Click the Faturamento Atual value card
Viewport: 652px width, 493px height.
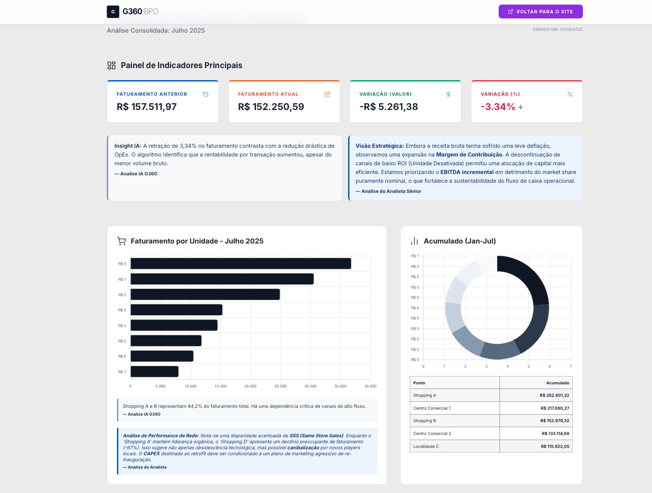tap(284, 102)
